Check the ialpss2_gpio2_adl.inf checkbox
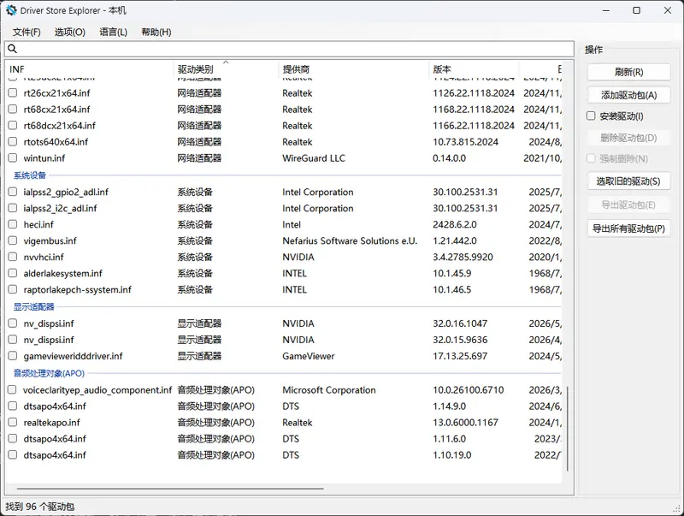This screenshot has height=516, width=684. click(x=13, y=192)
